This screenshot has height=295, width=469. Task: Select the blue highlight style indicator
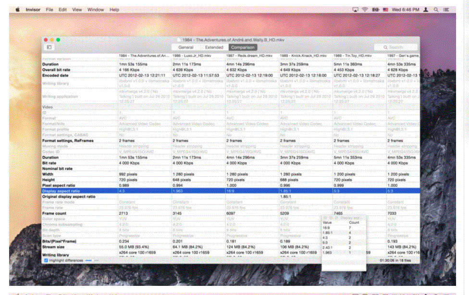(88, 260)
